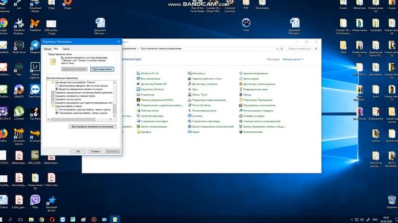
Task: Open Параметры индексирования item
Action: coord(207,100)
